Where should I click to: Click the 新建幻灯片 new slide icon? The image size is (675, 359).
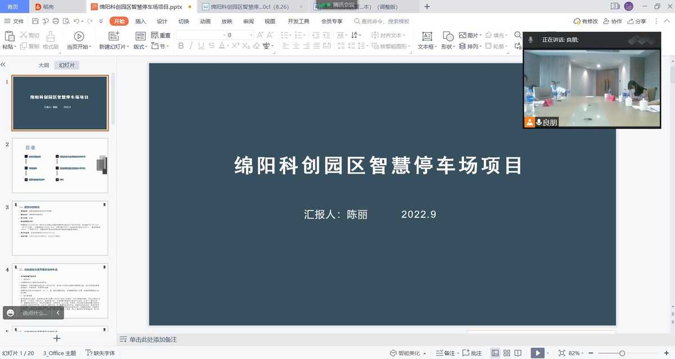tap(112, 37)
